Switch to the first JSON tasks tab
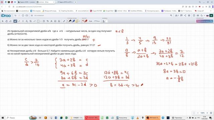Viewport: 214px width, 120px height. (x=27, y=2)
